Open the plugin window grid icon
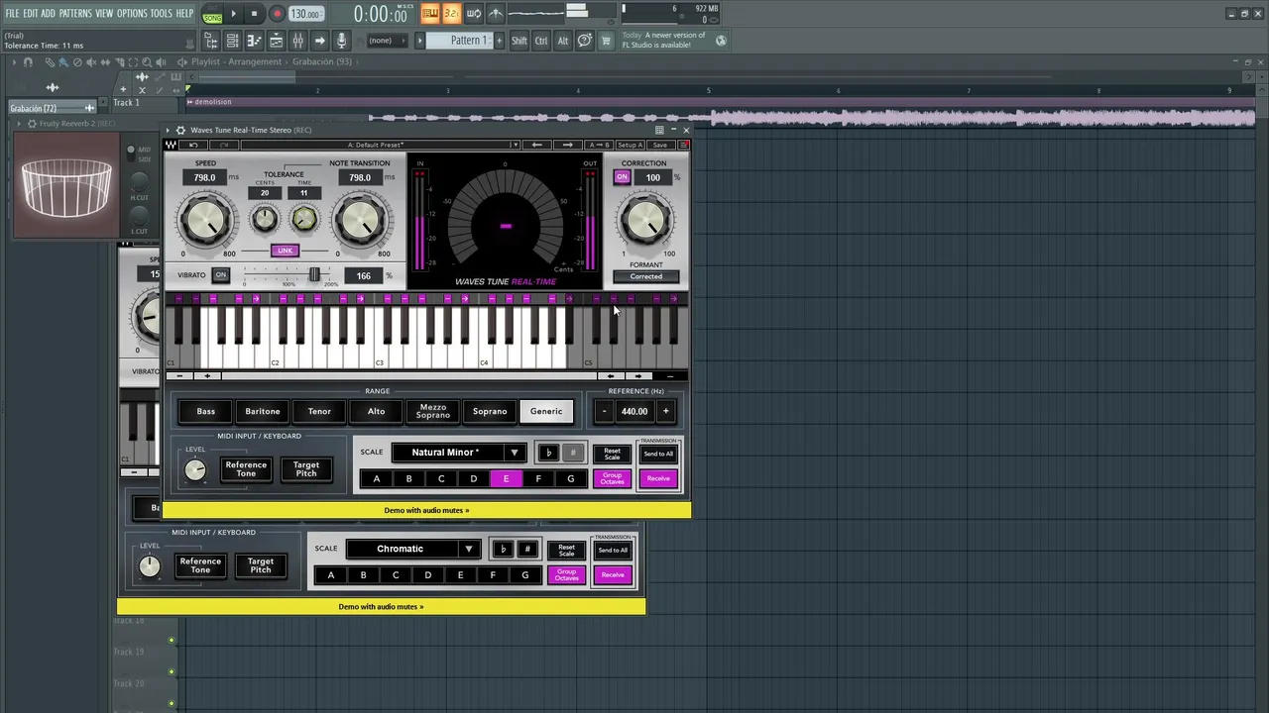The width and height of the screenshot is (1269, 713). click(659, 130)
